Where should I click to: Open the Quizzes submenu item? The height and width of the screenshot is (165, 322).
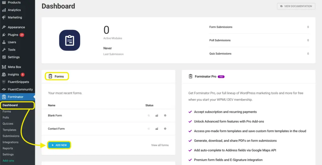pyautogui.click(x=8, y=124)
